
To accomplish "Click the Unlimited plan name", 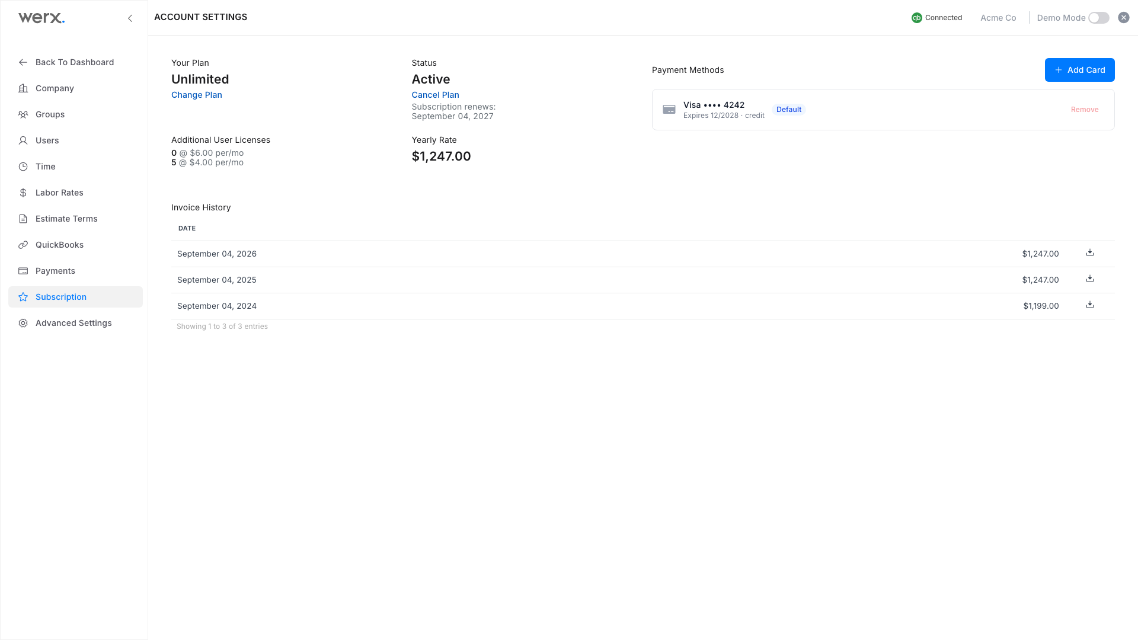I will tap(200, 79).
